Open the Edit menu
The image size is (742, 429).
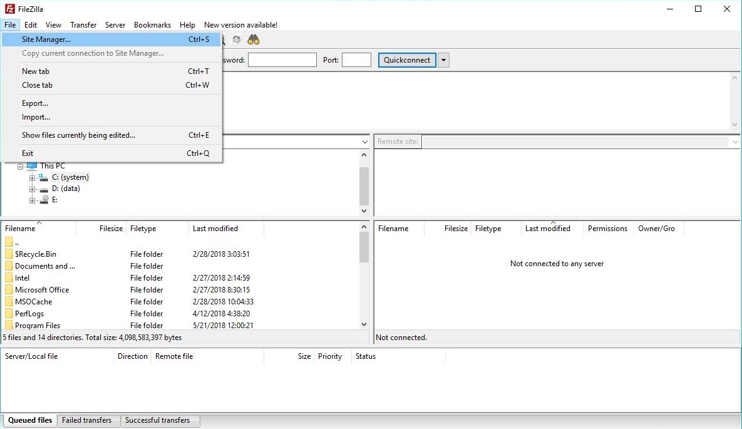[x=30, y=25]
